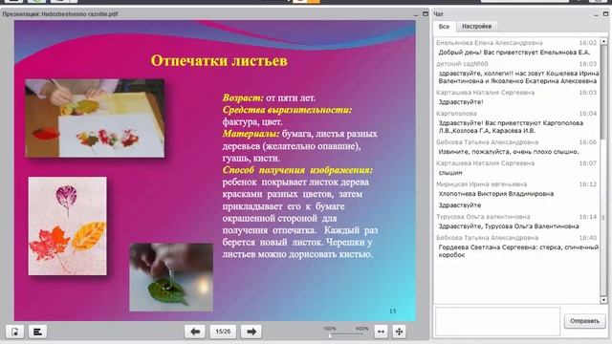Click the slide list icon next to upload
This screenshot has width=612, height=344.
click(37, 332)
